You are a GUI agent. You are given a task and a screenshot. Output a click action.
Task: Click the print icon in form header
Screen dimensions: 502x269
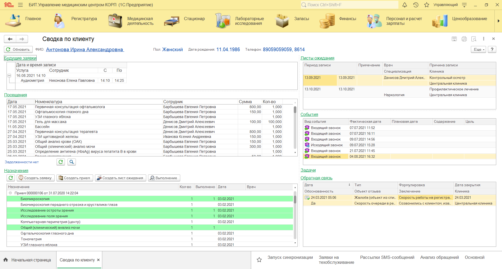click(464, 39)
